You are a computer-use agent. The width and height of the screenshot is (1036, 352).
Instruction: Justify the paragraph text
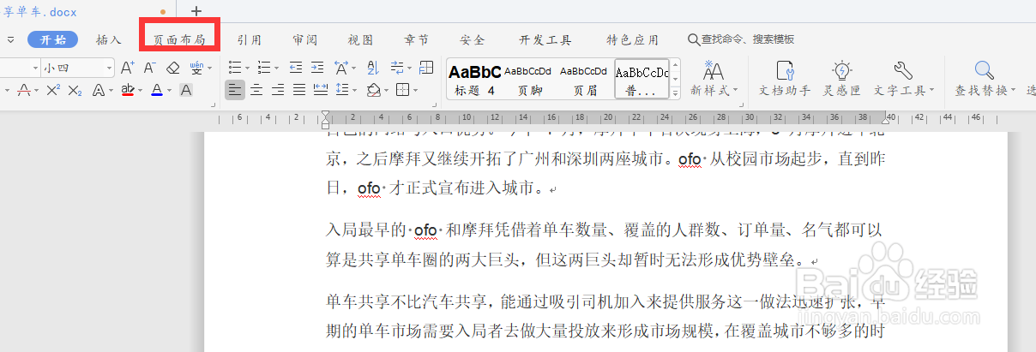point(299,90)
